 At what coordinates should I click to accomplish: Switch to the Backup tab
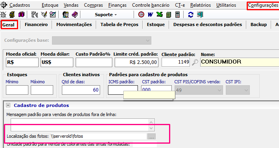259,24
